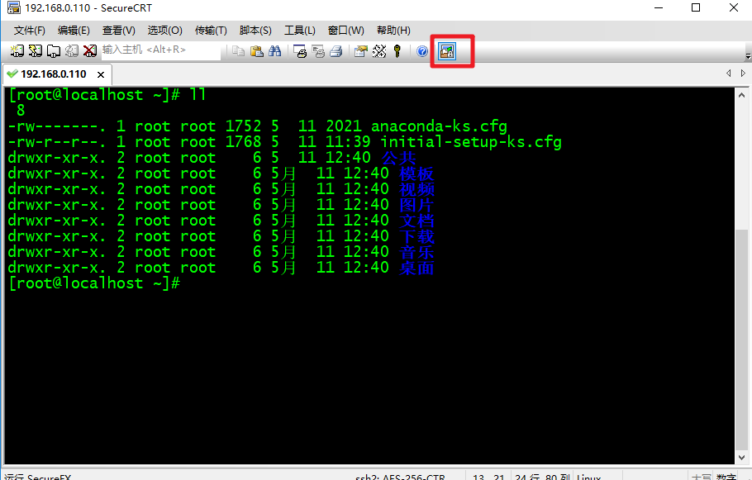Open the 工具(L) menu
752x480 pixels.
(x=300, y=31)
